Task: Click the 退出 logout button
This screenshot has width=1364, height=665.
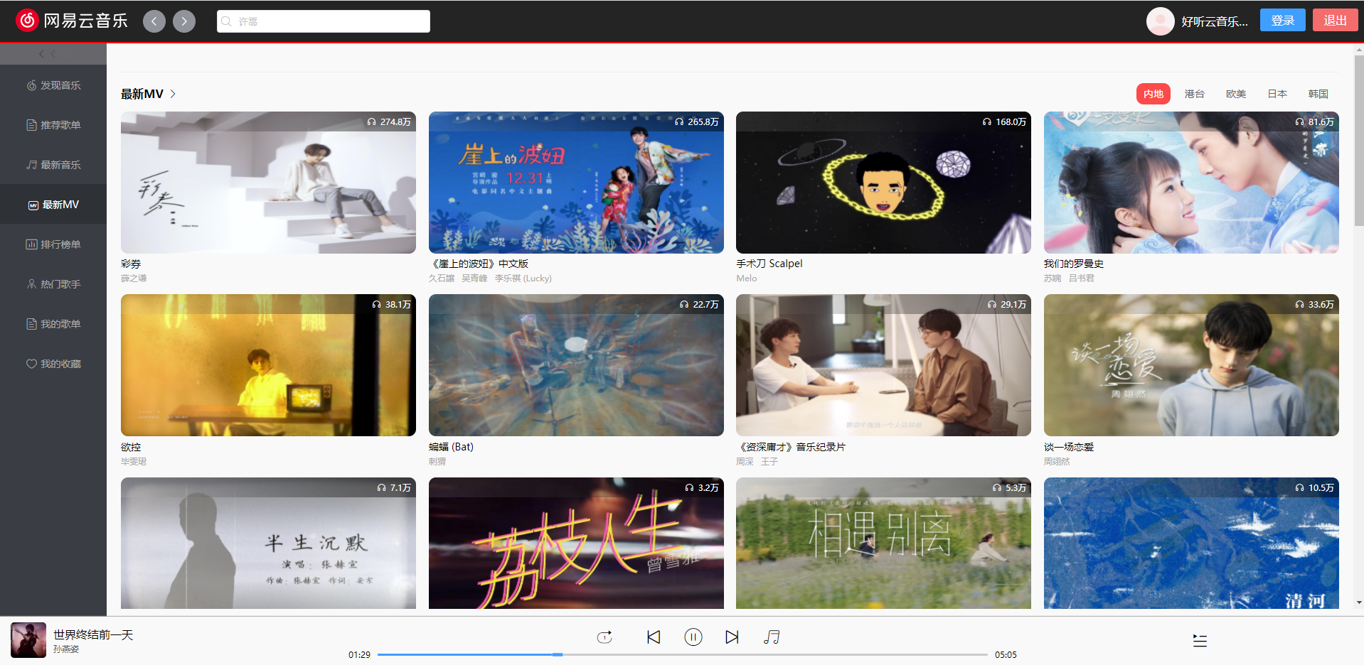Action: click(1335, 20)
